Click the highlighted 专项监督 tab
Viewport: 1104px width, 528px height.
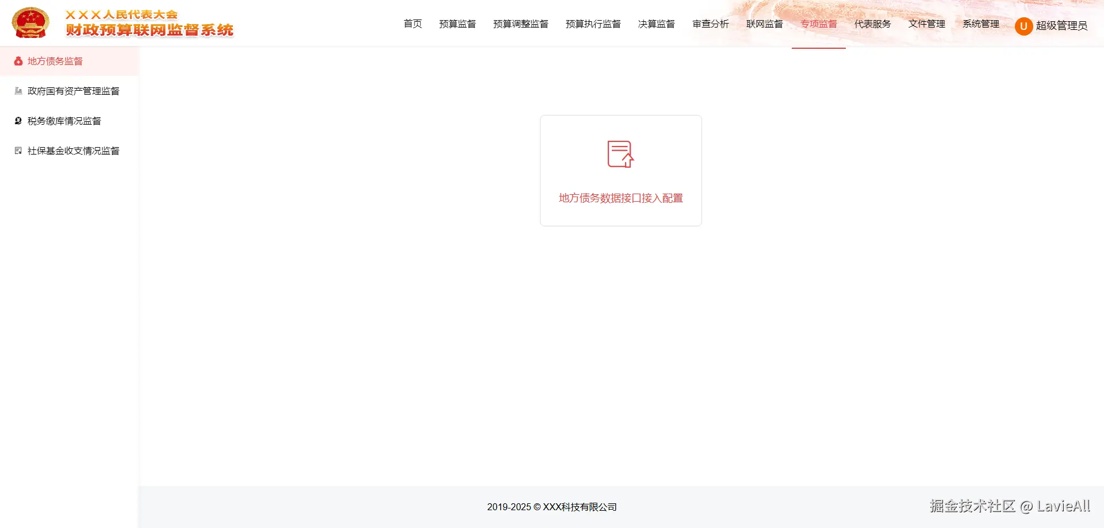tap(819, 24)
